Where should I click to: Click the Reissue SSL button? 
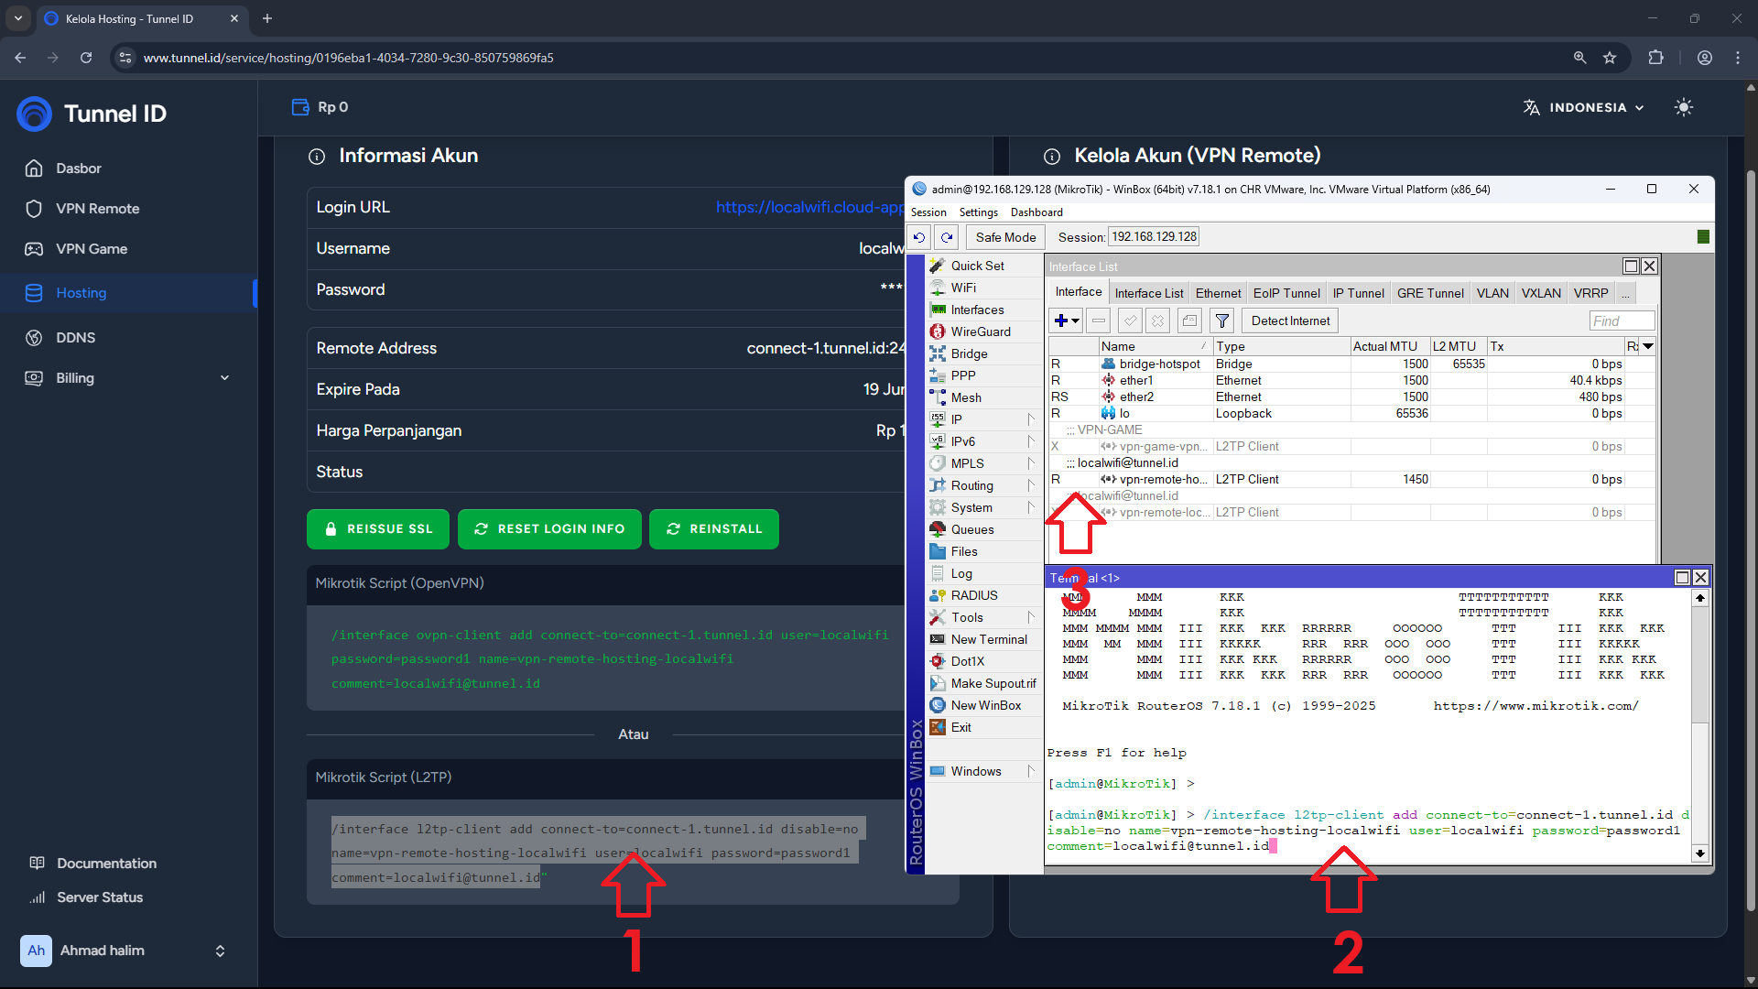click(378, 529)
